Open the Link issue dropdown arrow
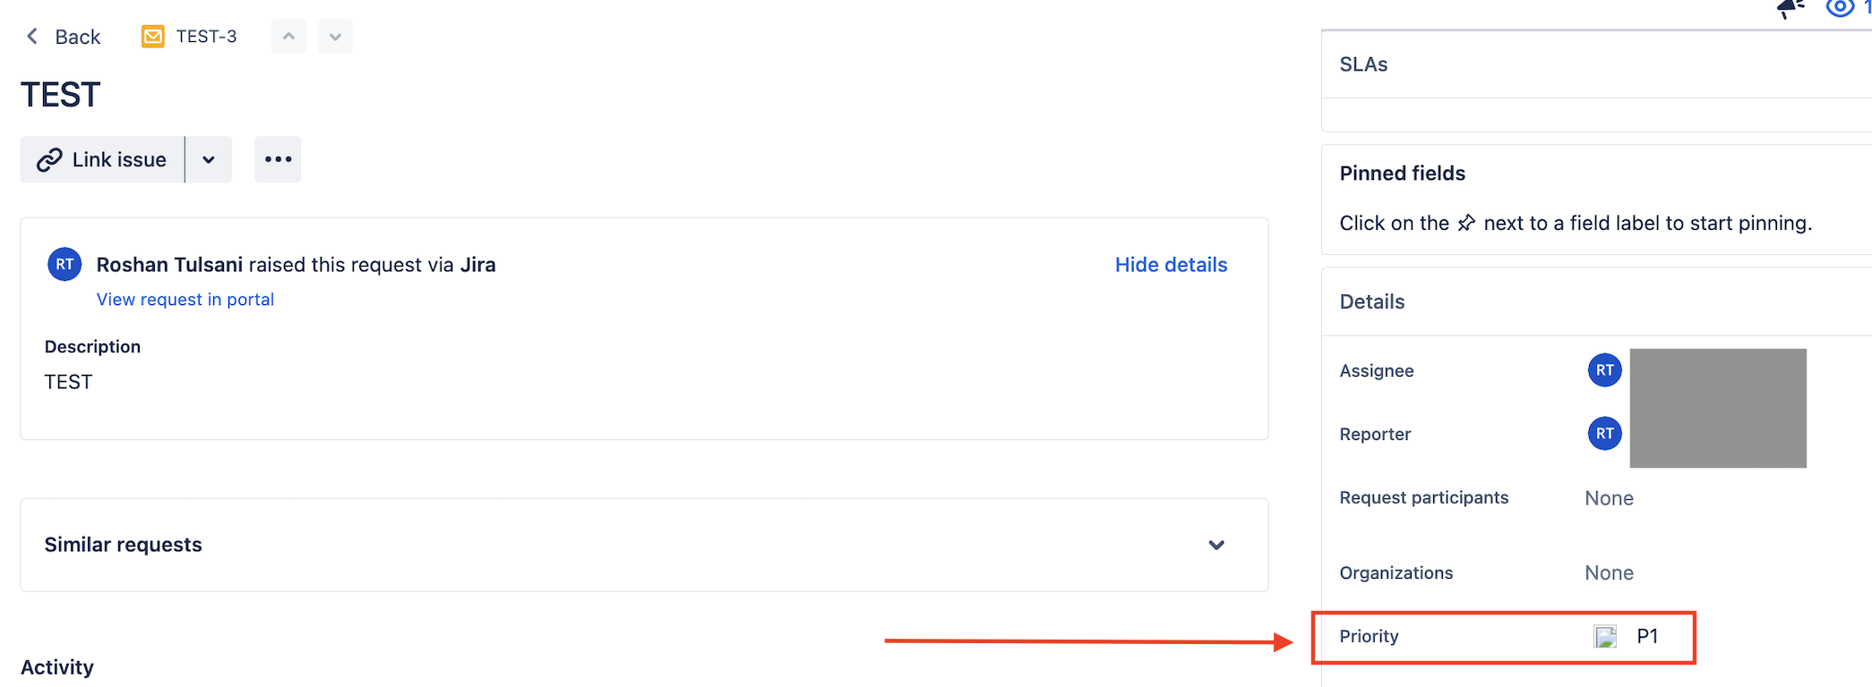The height and width of the screenshot is (687, 1872). pyautogui.click(x=209, y=159)
